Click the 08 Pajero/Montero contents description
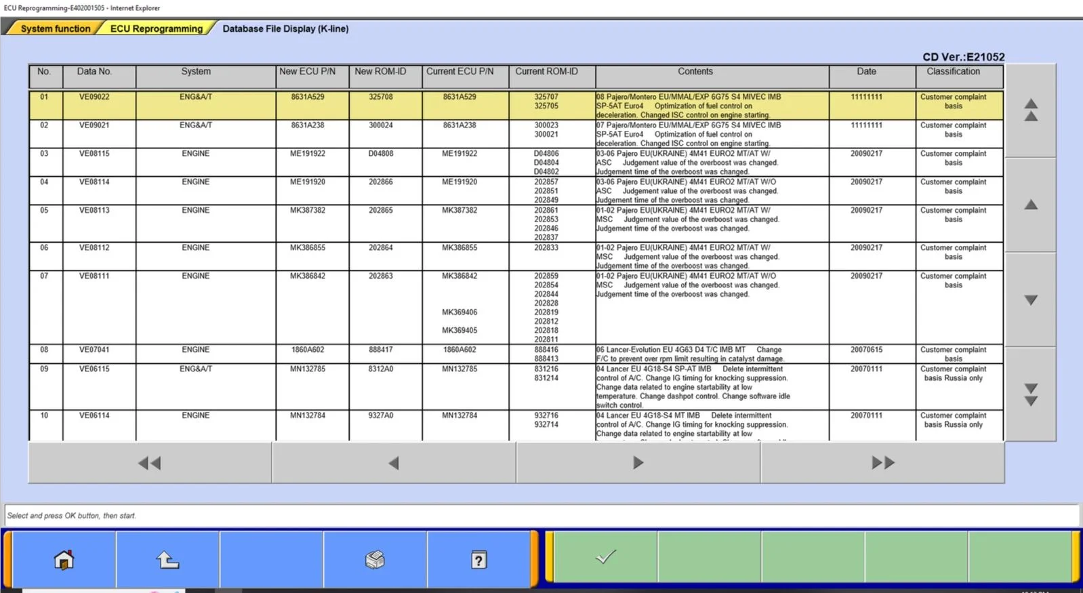1083x593 pixels. pyautogui.click(x=689, y=106)
